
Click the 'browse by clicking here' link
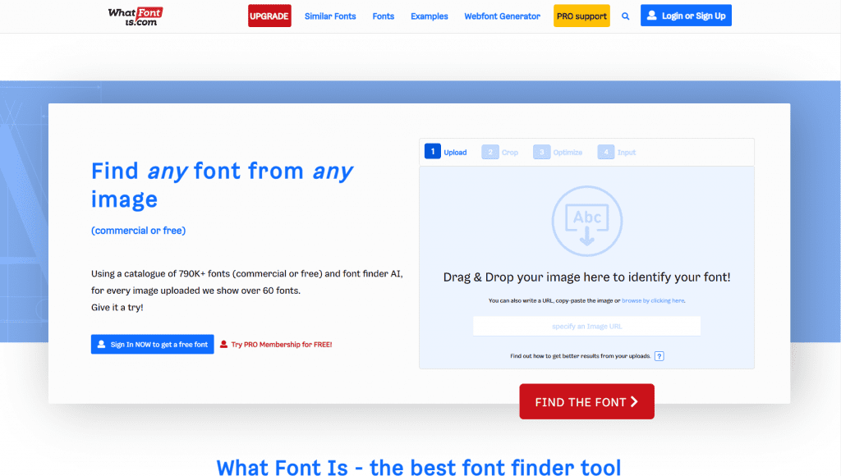click(x=653, y=300)
